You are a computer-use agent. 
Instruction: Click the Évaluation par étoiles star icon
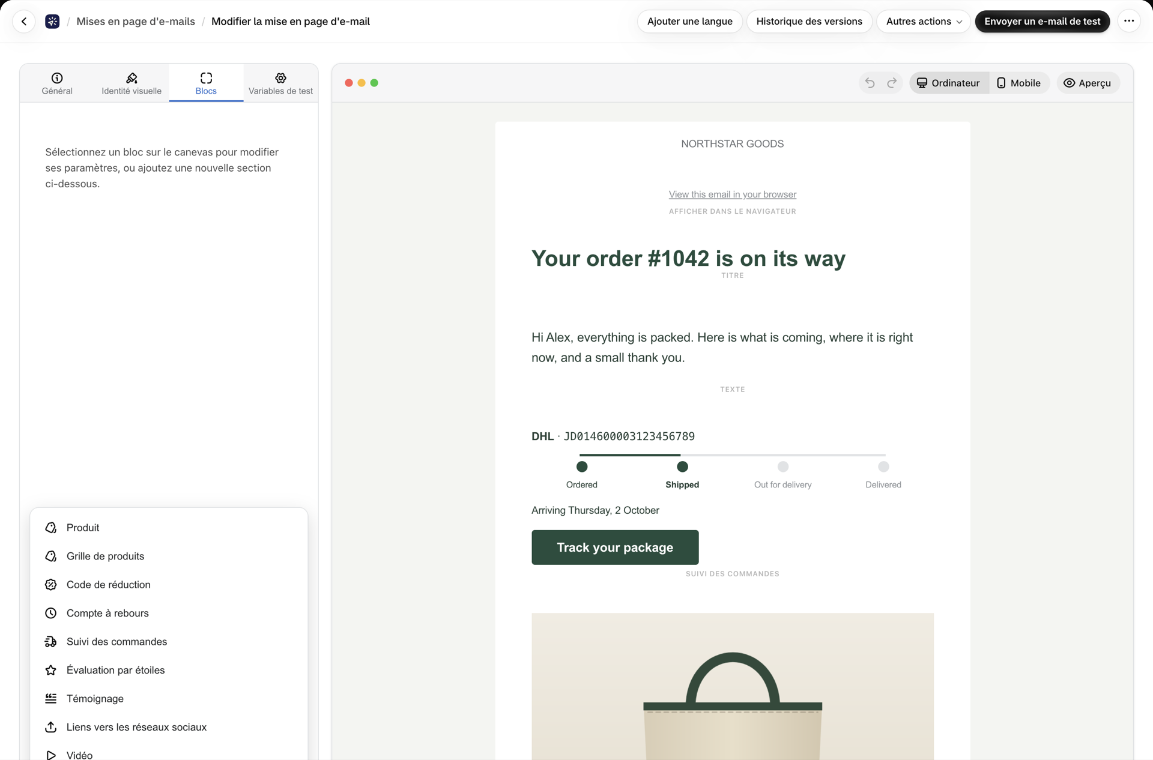(x=51, y=670)
